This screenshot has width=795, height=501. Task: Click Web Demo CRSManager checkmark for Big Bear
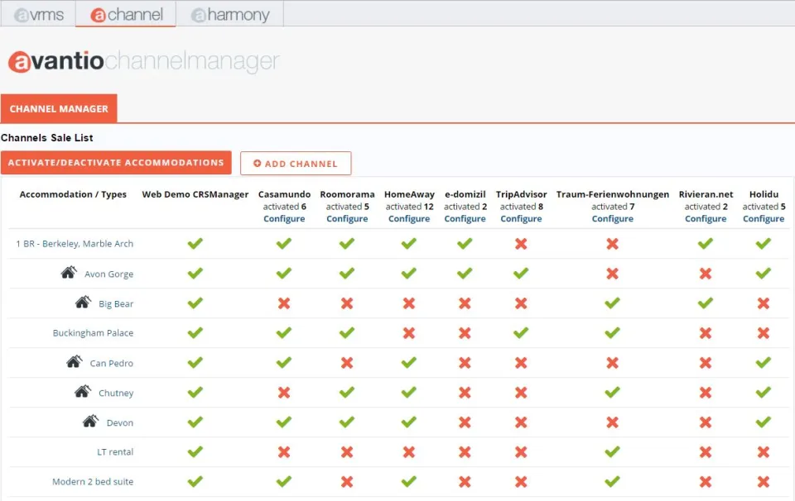click(x=195, y=303)
